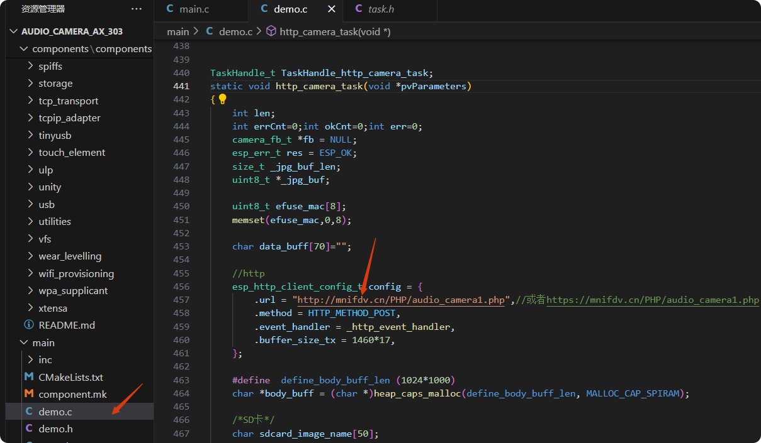Viewport: 761px width, 443px height.
Task: Click line number 441 in gutter
Action: point(181,86)
